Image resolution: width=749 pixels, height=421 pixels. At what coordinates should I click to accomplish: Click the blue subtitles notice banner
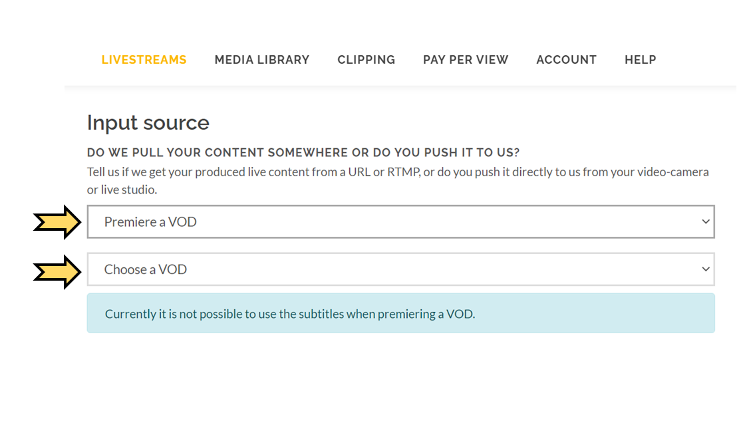click(x=400, y=313)
